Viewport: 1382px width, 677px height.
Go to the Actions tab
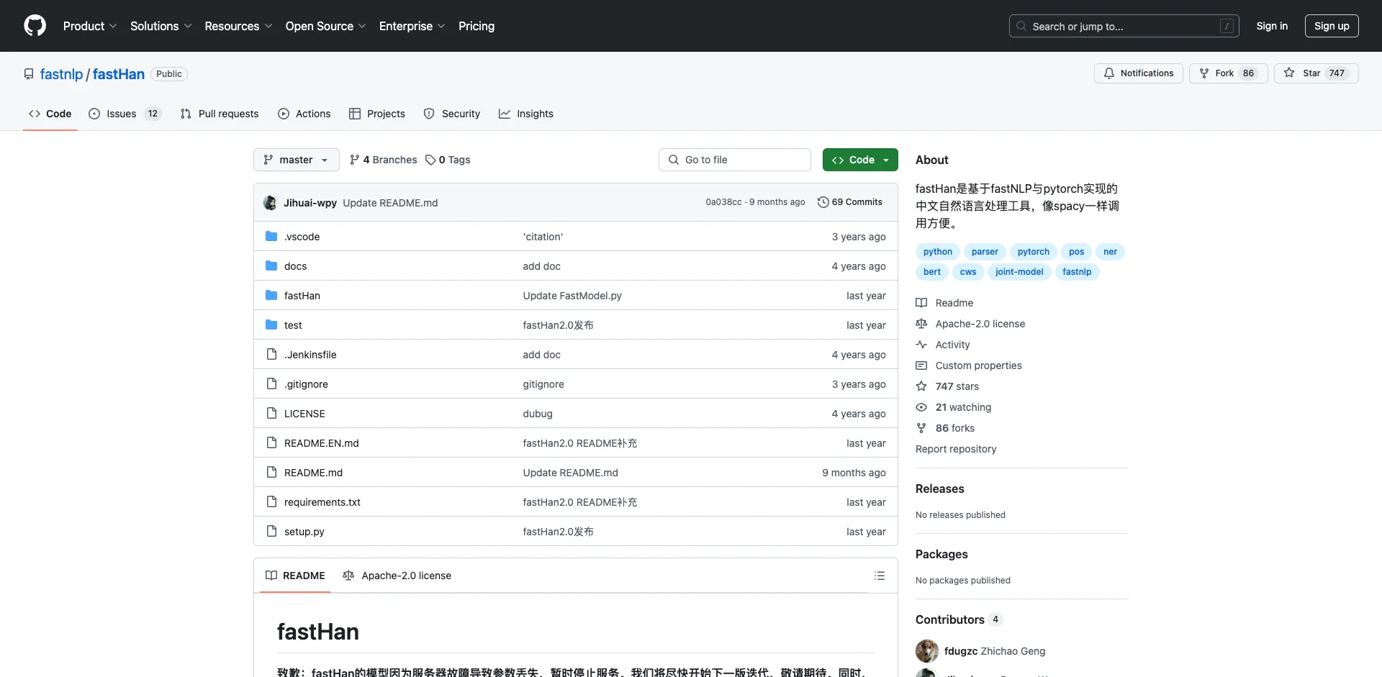pyautogui.click(x=304, y=114)
